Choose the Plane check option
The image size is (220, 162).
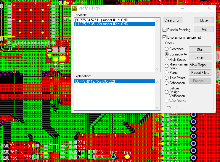pos(167,73)
